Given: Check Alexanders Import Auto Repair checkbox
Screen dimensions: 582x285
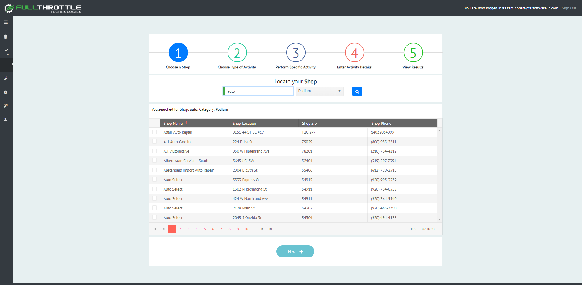Looking at the screenshot, I should coord(154,170).
